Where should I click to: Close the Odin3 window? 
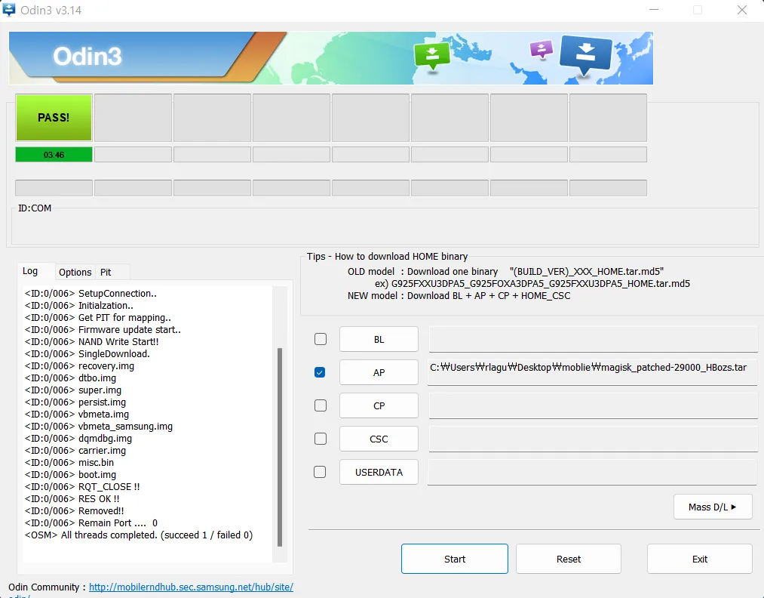coord(741,10)
